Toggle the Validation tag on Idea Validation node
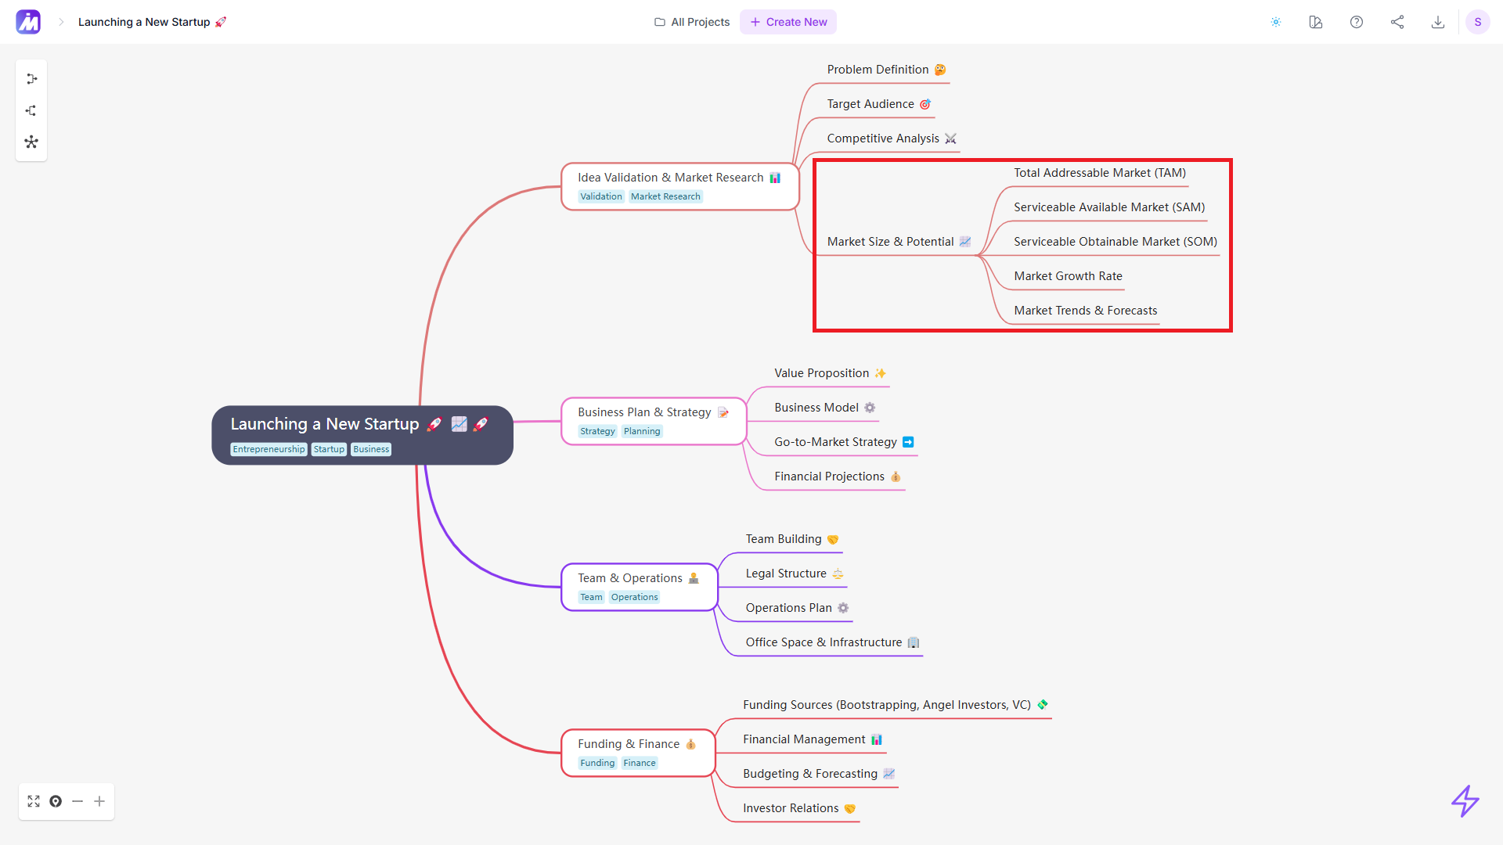The width and height of the screenshot is (1503, 845). (600, 196)
